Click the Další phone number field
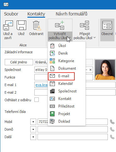The height and width of the screenshot is (152, 116). tap(72, 137)
